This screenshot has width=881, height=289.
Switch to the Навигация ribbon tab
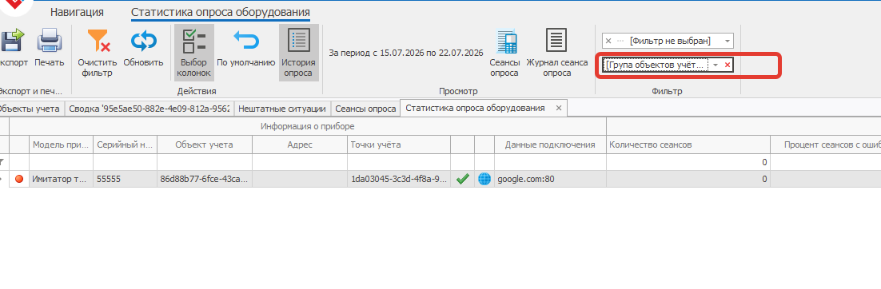[x=77, y=12]
